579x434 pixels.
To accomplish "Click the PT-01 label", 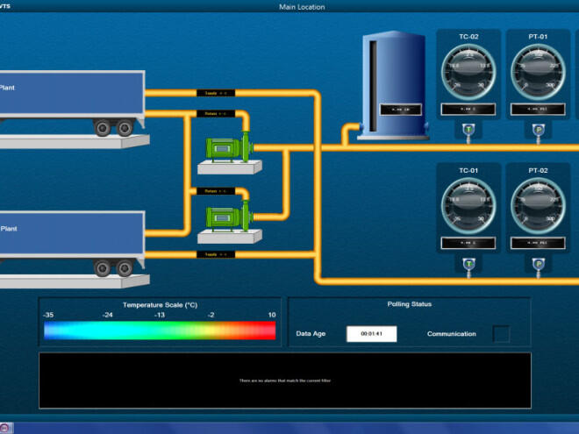I will (x=538, y=37).
